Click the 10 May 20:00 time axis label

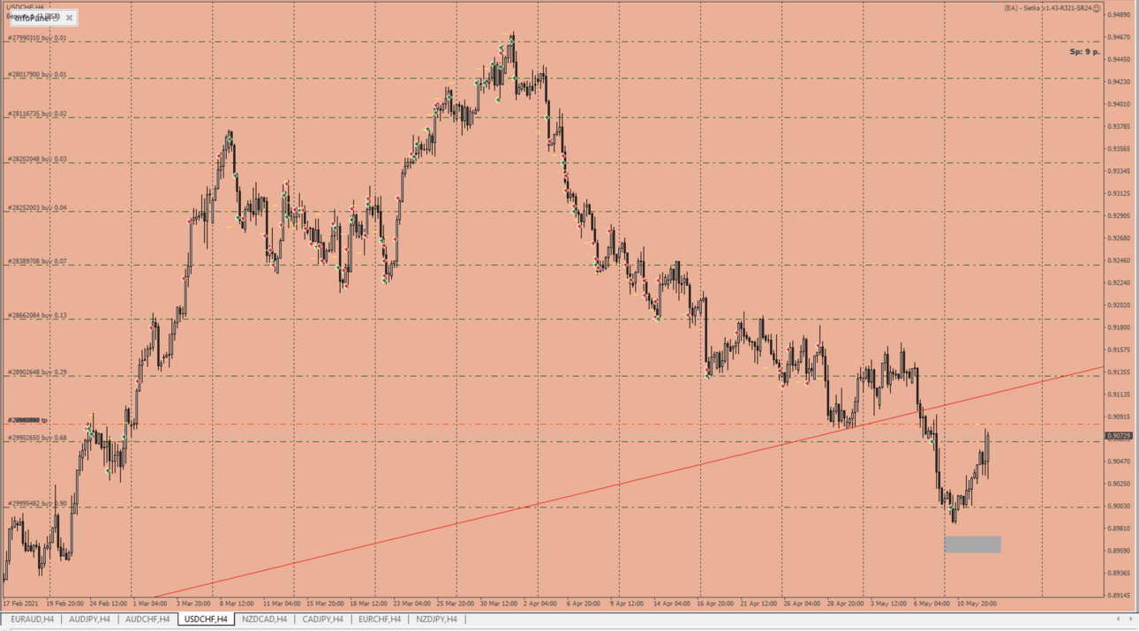[x=977, y=604]
